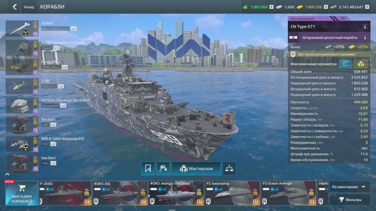Viewport: 376px width, 211px height.
Task: Click the Корабли screen title
Action: click(52, 7)
